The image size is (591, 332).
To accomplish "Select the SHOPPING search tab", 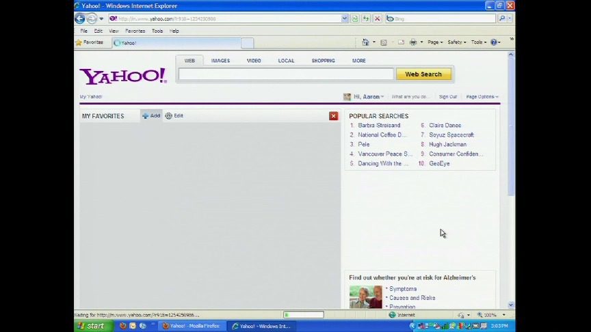I will tap(323, 61).
